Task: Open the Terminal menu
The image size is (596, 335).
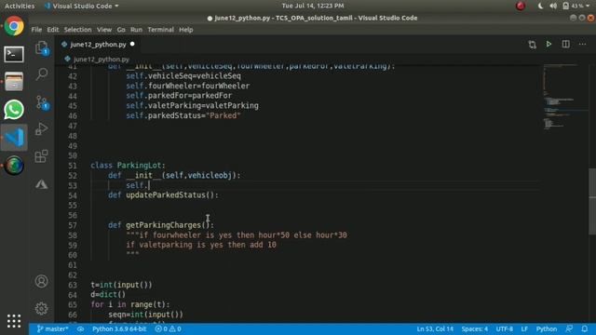Action: [160, 30]
